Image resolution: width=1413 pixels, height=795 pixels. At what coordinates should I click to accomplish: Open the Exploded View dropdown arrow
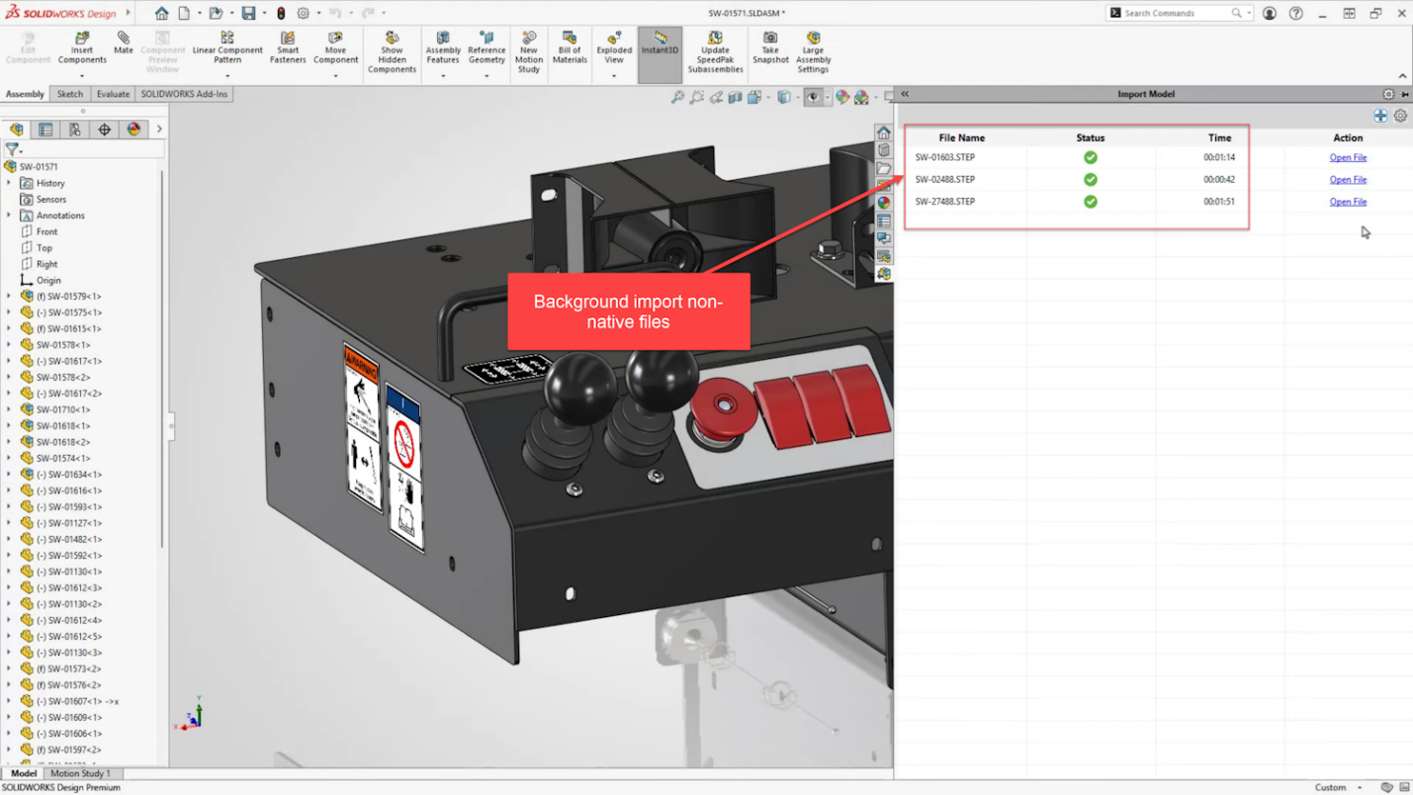(x=614, y=76)
